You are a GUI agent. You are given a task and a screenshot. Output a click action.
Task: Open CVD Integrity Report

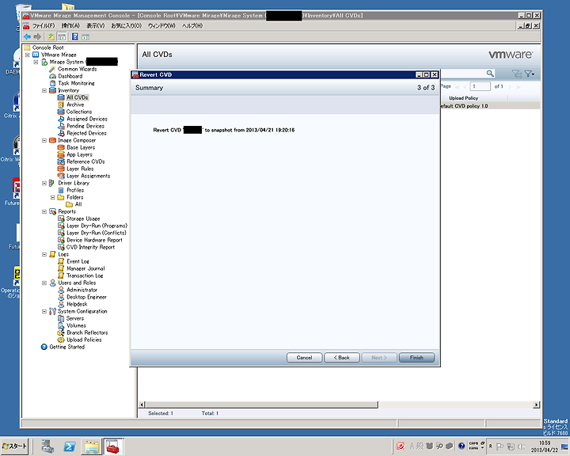(x=90, y=247)
